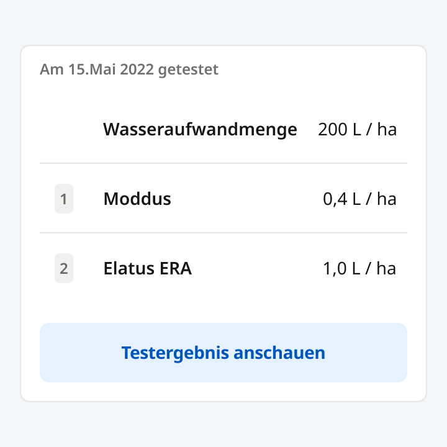Screen dimensions: 447x447
Task: Click the Wasseraufwandmenge label
Action: 200,130
